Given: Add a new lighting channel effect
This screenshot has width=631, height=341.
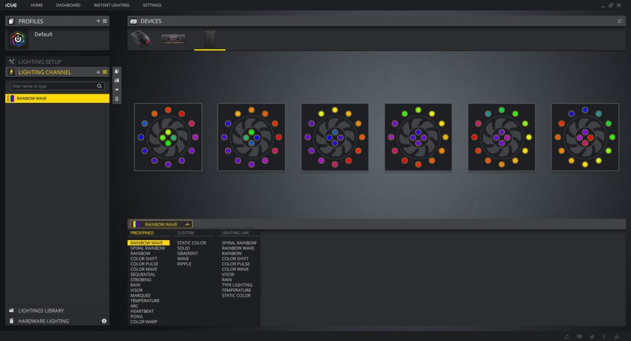Looking at the screenshot, I should (x=98, y=72).
